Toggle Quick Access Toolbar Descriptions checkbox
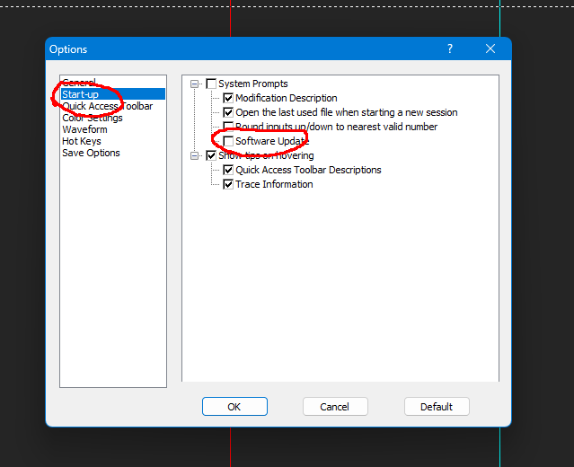The width and height of the screenshot is (574, 467). 228,170
